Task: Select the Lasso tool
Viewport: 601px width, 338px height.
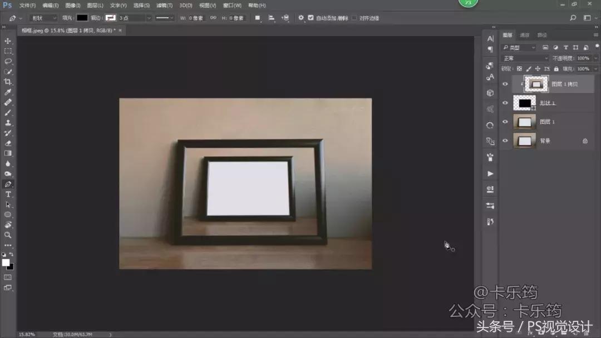Action: click(8, 61)
